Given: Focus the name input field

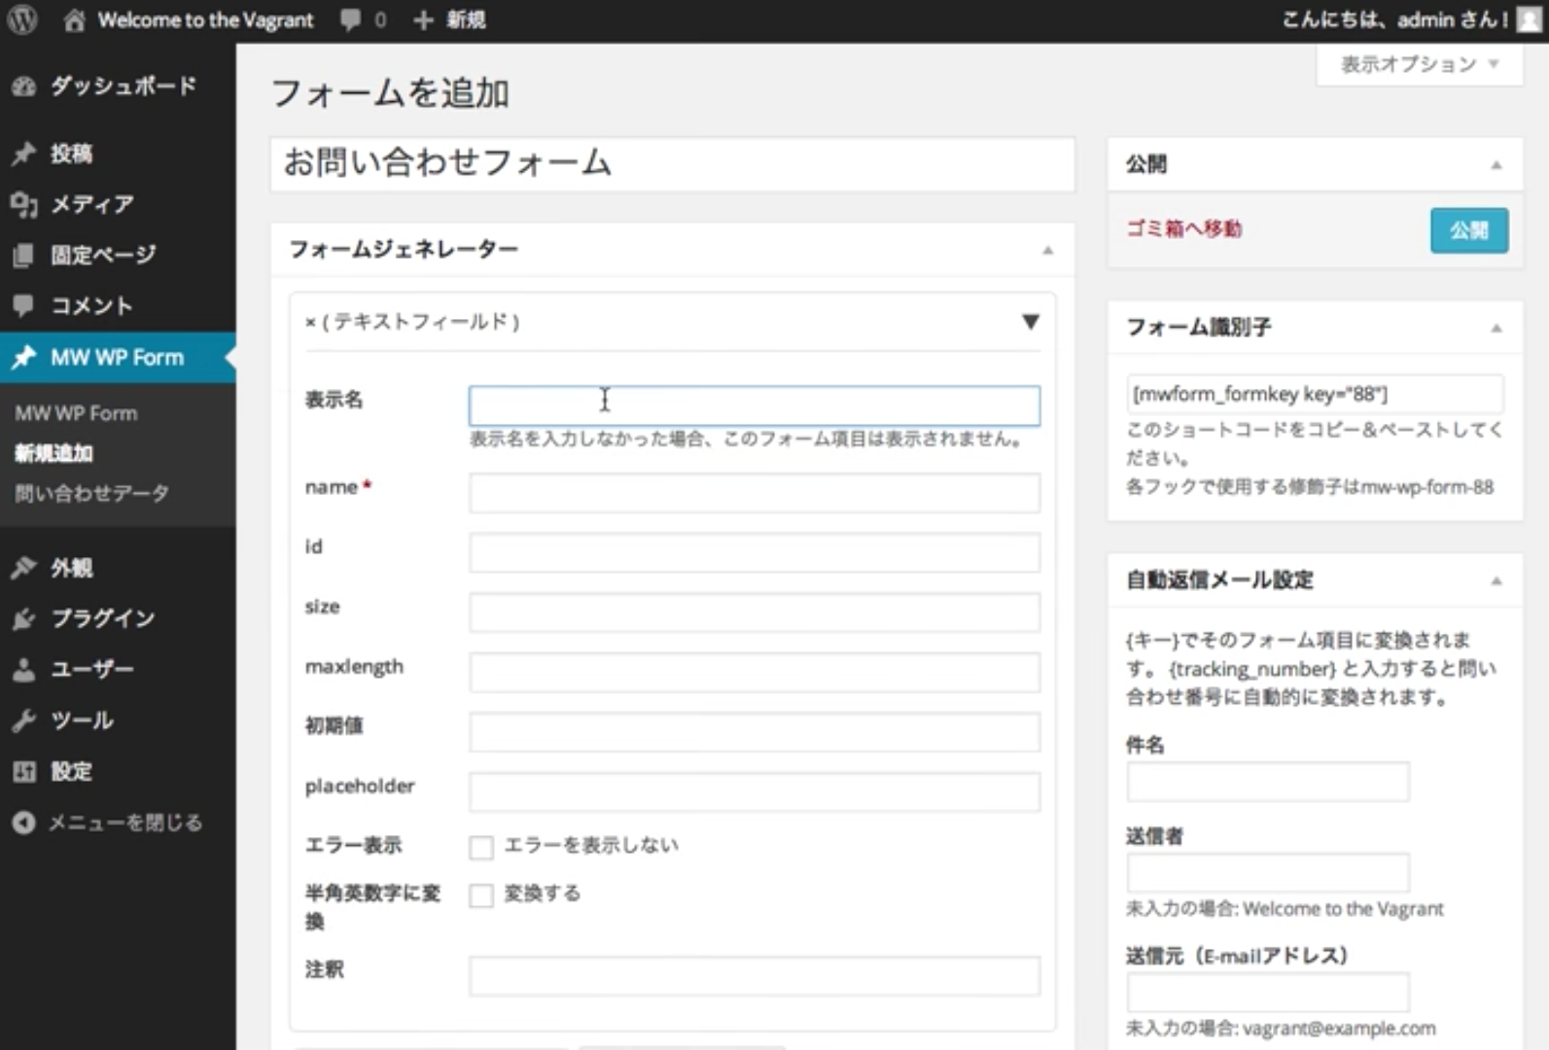Looking at the screenshot, I should point(755,493).
